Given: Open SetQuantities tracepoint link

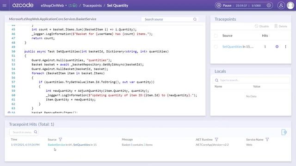Looking at the screenshot, I should (232, 47).
